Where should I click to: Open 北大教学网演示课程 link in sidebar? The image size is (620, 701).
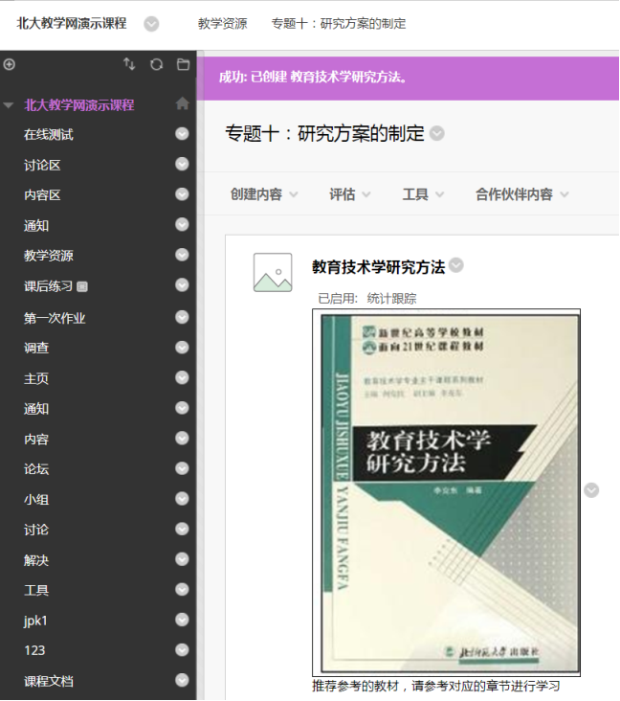[79, 105]
